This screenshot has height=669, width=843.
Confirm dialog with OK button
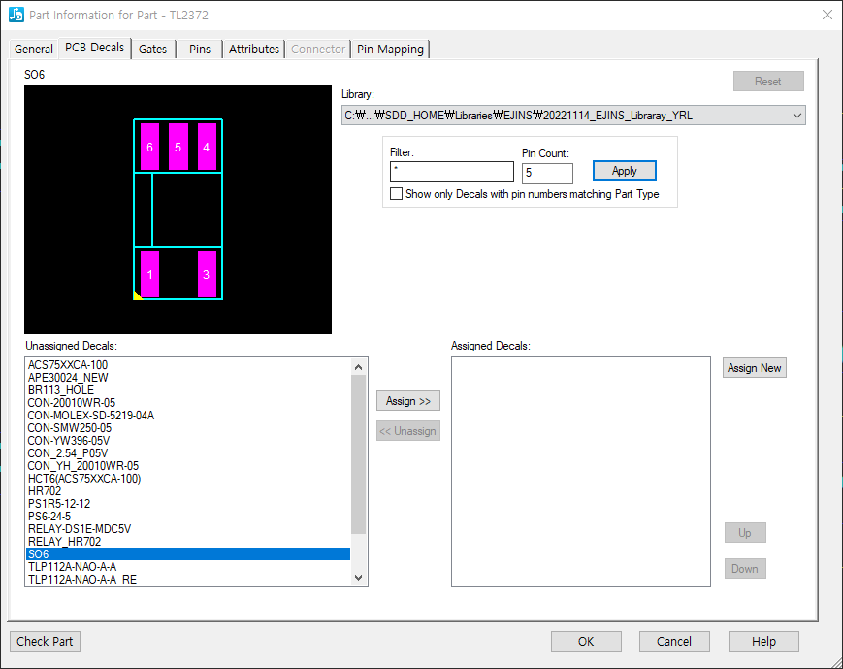(586, 641)
